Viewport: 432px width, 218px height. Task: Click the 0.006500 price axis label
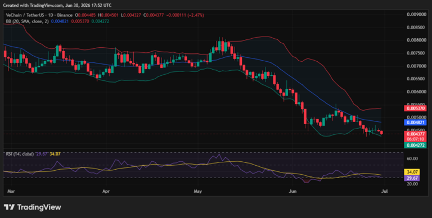pyautogui.click(x=416, y=79)
